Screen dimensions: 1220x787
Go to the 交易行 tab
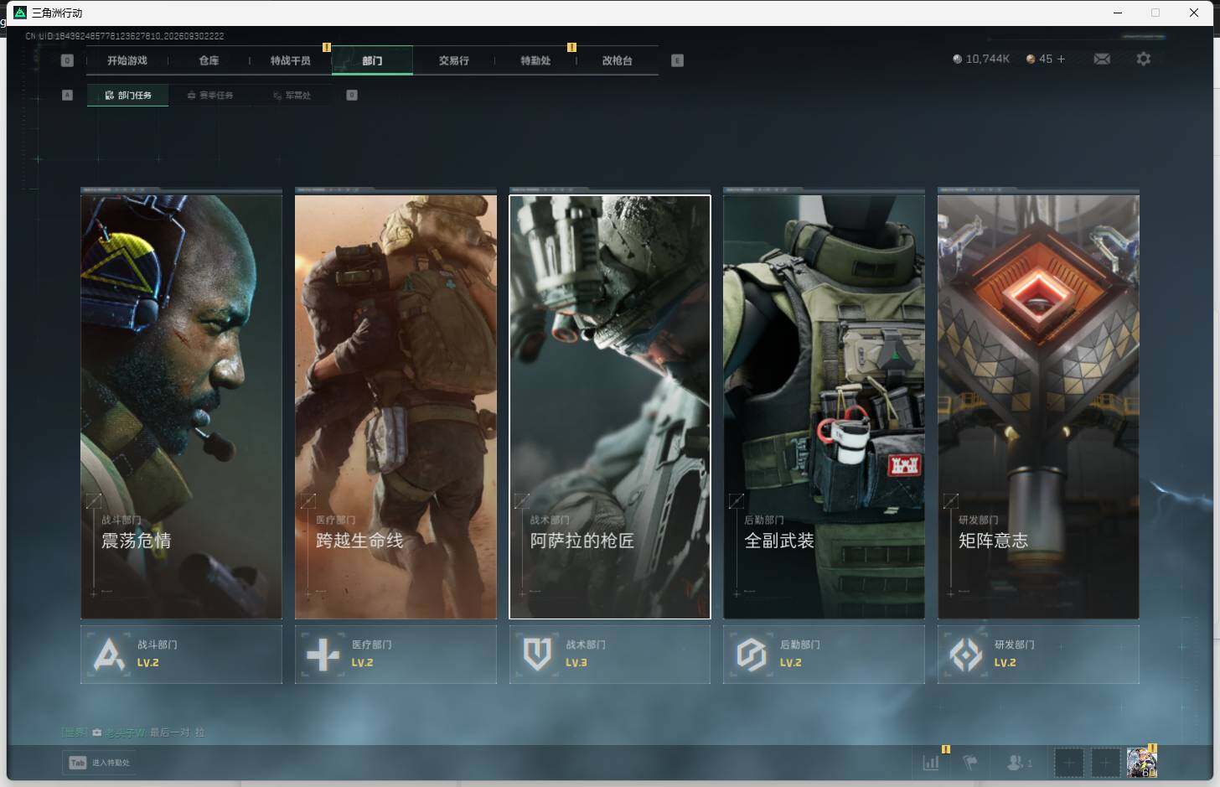pos(454,60)
